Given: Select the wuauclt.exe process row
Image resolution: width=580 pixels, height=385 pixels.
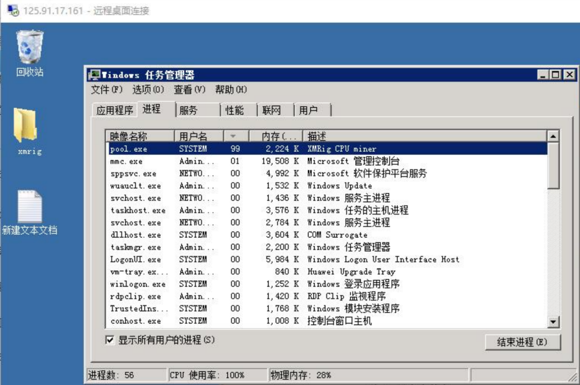Looking at the screenshot, I should coord(326,186).
